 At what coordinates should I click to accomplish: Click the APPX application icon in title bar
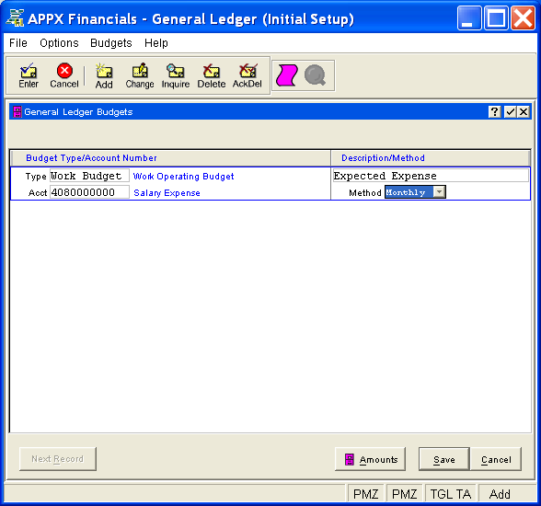click(x=15, y=18)
